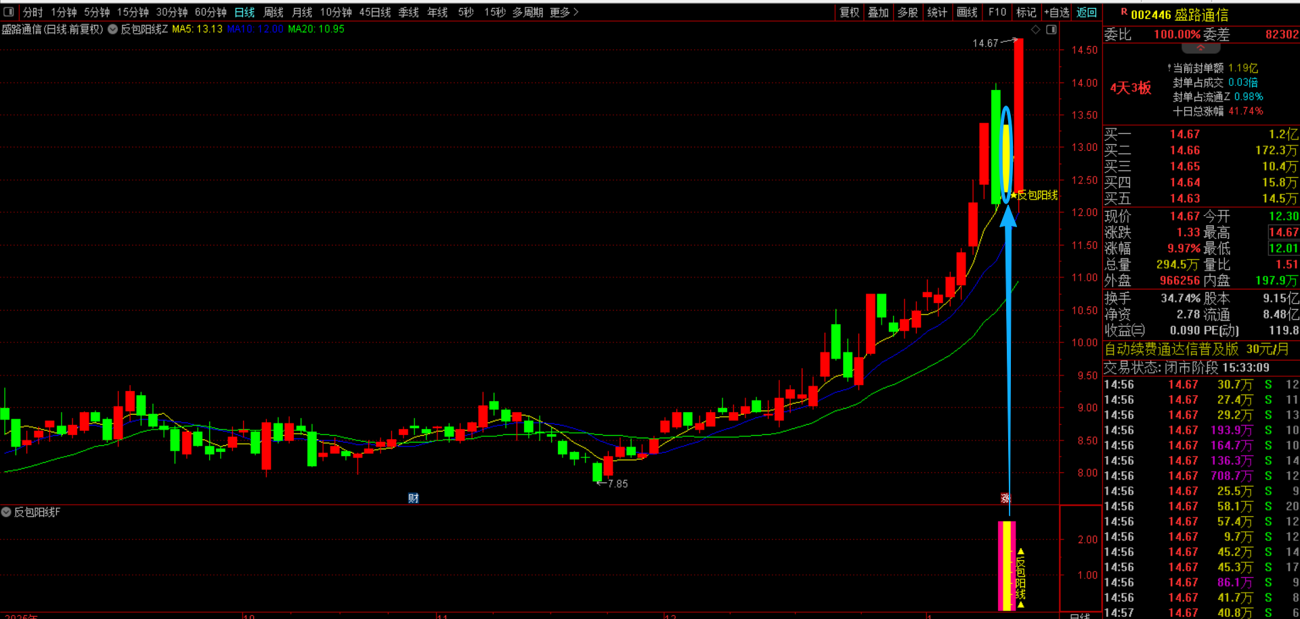Switch to 年线 yearly chart
Viewport: 1300px width, 619px height.
coord(437,12)
